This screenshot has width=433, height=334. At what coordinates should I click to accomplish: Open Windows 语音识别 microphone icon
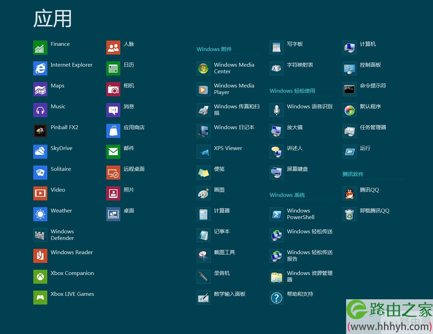277,110
